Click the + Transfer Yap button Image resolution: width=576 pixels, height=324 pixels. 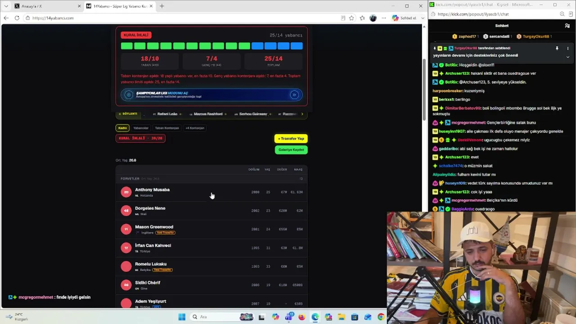point(291,139)
